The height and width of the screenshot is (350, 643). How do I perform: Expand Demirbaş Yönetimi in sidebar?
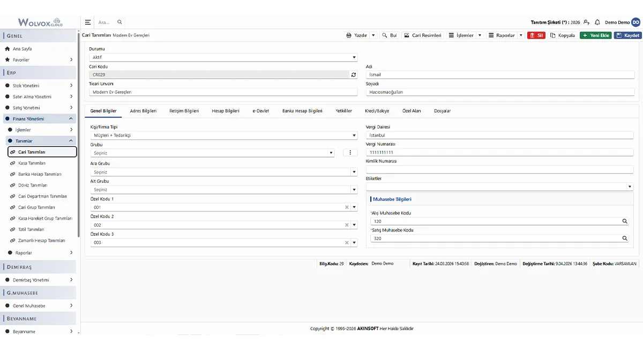point(39,280)
